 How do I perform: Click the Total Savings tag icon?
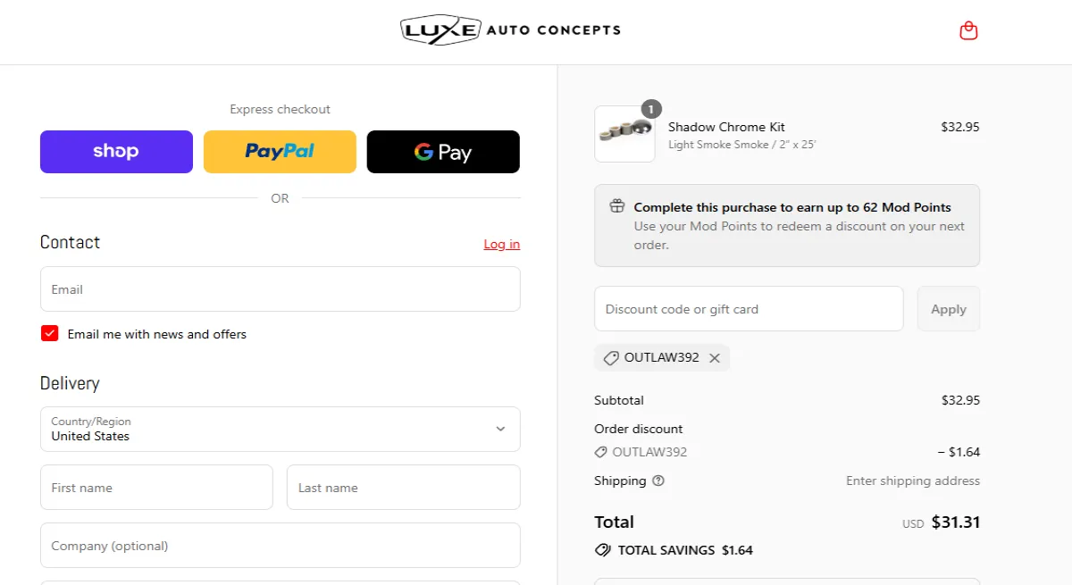(603, 550)
